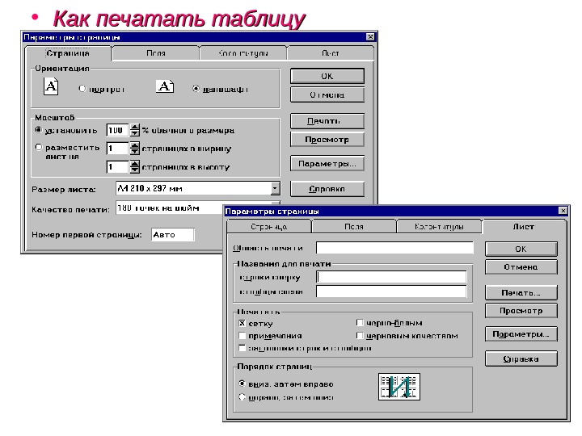Click the Область печати print area field
Viewport: 582px width, 436px height.
pos(395,248)
